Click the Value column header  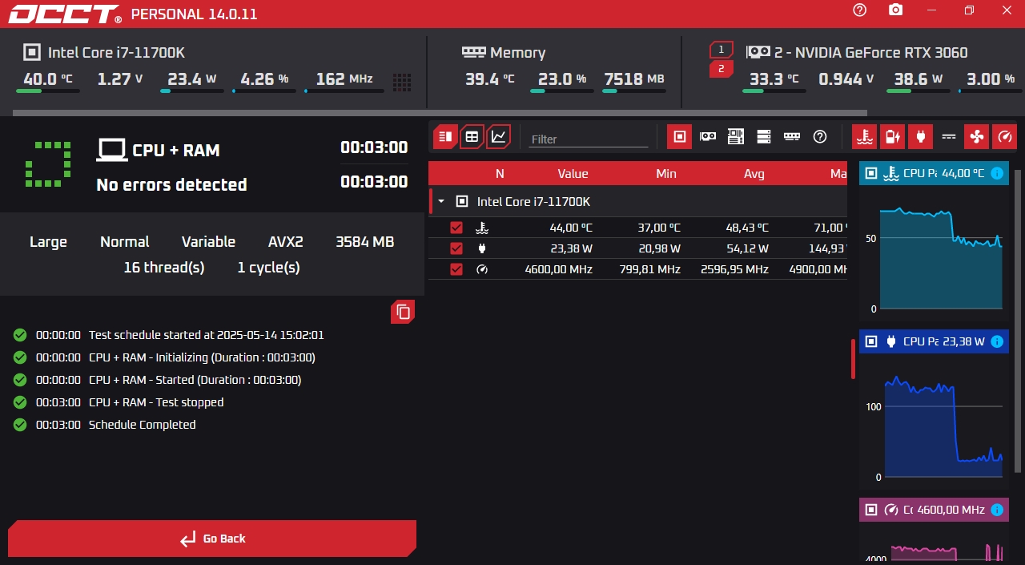coord(573,174)
